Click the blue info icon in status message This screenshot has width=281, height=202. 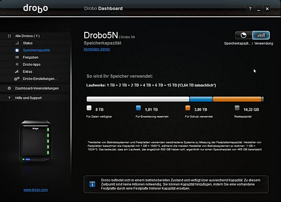pyautogui.click(x=92, y=184)
